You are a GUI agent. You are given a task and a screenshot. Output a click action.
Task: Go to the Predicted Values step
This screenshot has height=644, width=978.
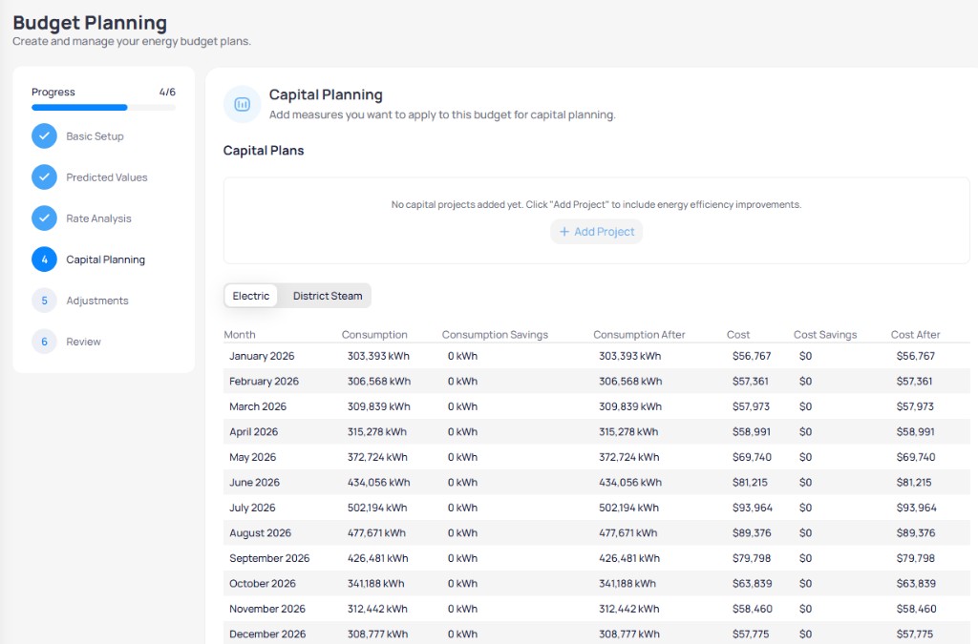[107, 177]
